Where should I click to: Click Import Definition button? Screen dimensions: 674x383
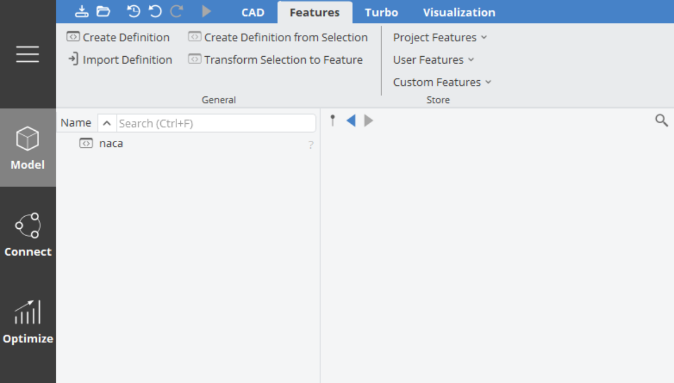pyautogui.click(x=120, y=60)
